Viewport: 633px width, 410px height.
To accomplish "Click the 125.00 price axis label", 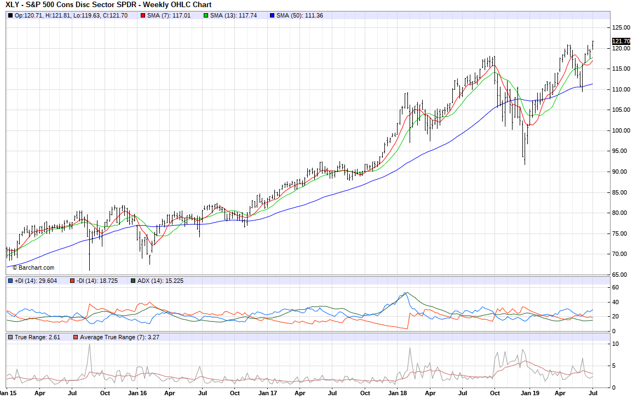I will [621, 28].
